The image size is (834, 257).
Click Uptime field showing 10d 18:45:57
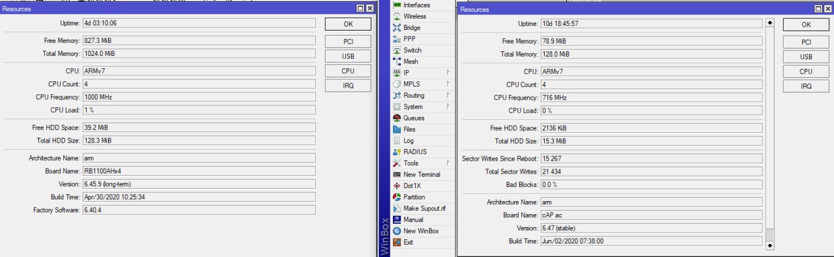(x=651, y=23)
